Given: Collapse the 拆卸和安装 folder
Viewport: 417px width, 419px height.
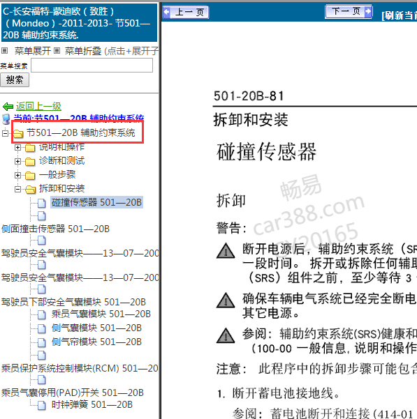Looking at the screenshot, I should pos(17,189).
